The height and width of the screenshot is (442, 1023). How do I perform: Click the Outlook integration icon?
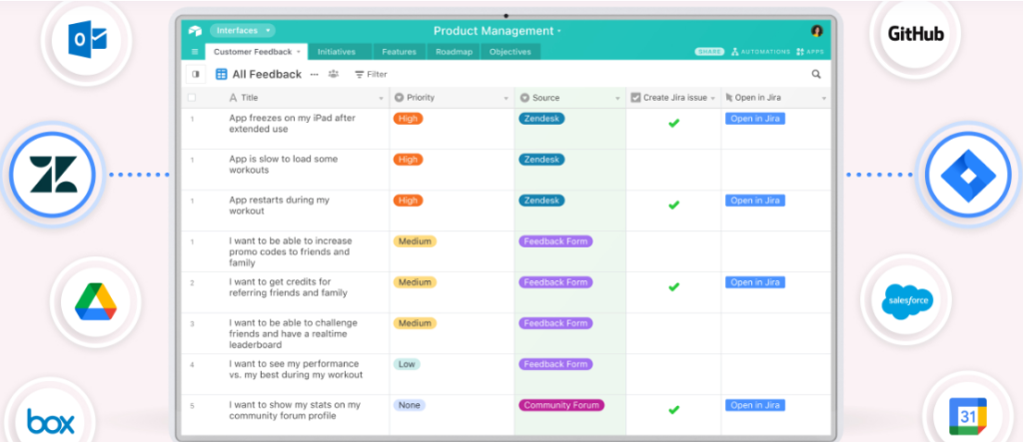pyautogui.click(x=88, y=42)
